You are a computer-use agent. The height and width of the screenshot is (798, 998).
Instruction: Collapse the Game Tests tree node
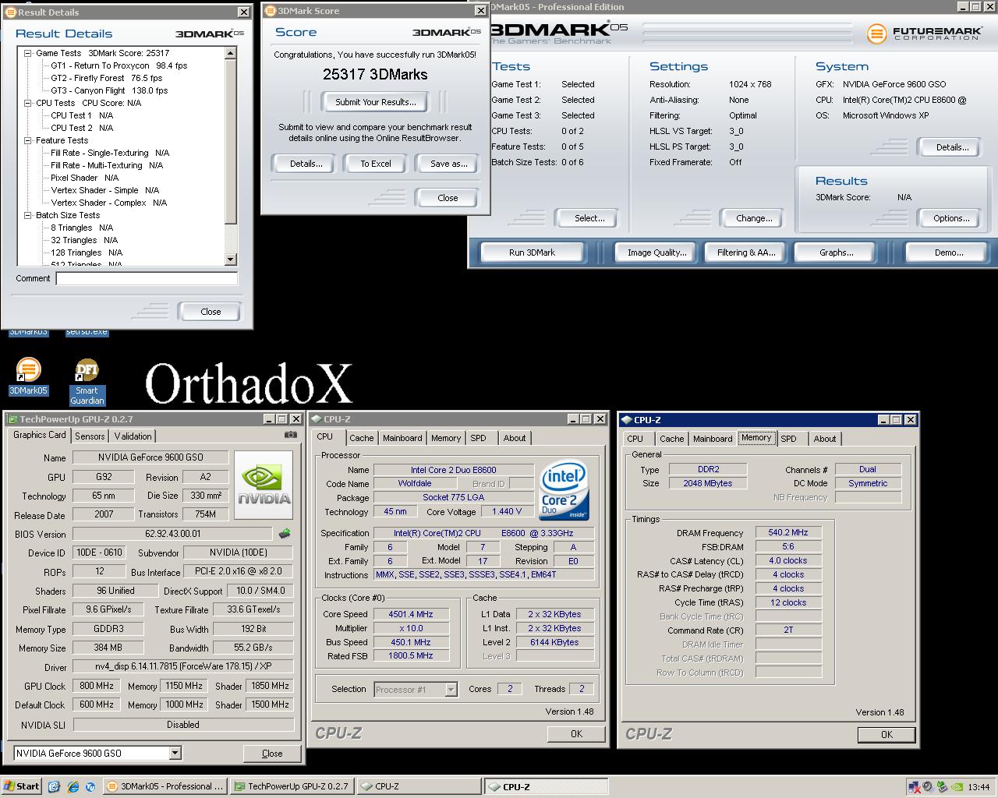point(28,53)
